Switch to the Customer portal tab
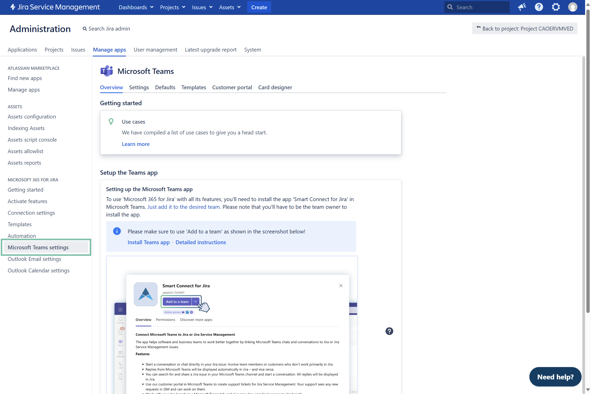This screenshot has height=394, width=591. coord(232,87)
